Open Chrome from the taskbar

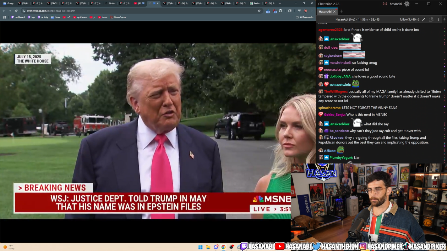pos(223,247)
